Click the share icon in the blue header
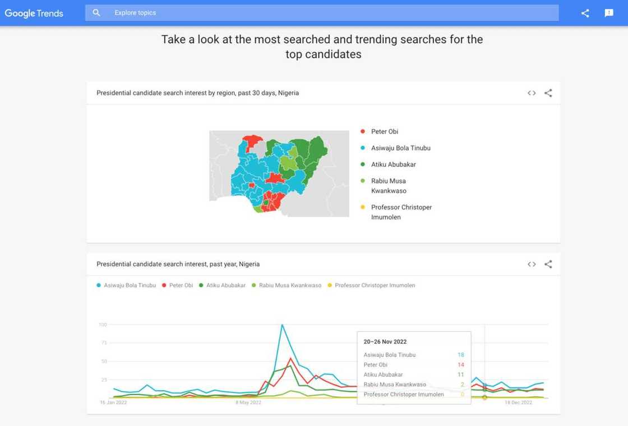Viewport: 628px width, 426px height. coord(585,12)
